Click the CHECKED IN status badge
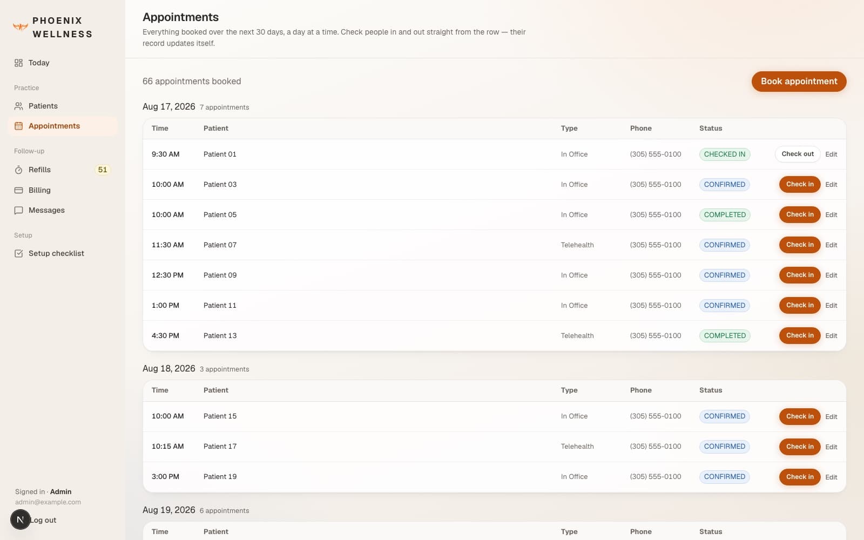Image resolution: width=864 pixels, height=540 pixels. click(x=725, y=154)
